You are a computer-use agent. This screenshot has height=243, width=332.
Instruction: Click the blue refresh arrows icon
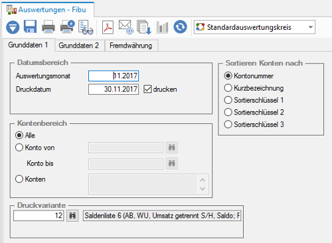click(180, 26)
